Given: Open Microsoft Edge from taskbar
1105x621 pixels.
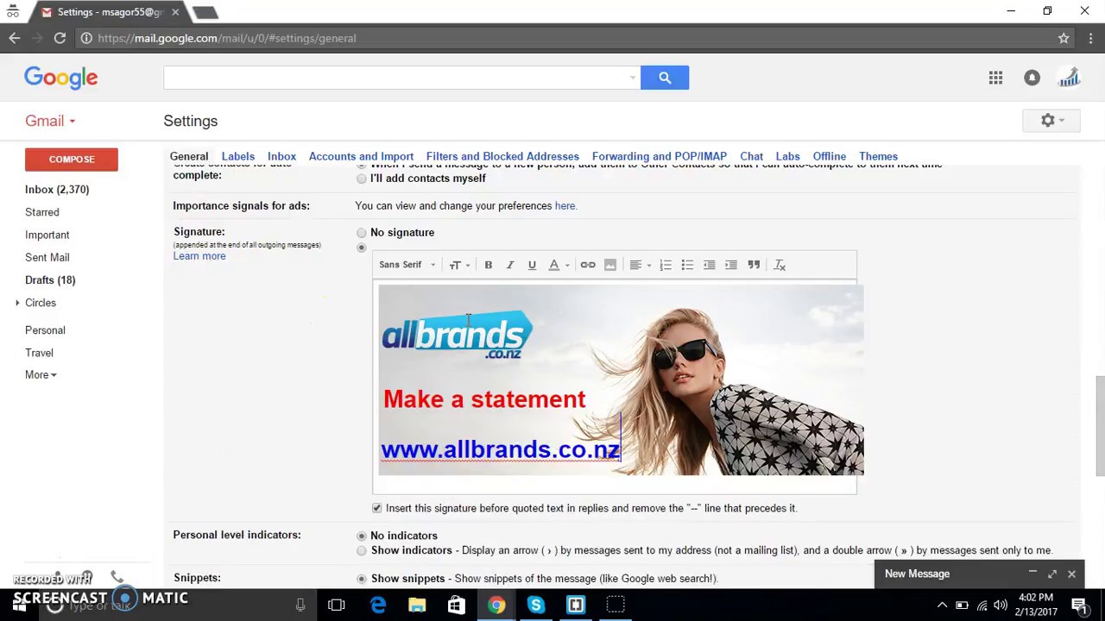Looking at the screenshot, I should coord(378,605).
